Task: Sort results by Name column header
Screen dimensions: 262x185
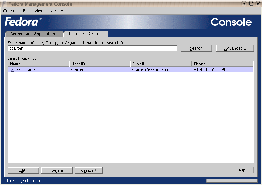Action: 38,64
